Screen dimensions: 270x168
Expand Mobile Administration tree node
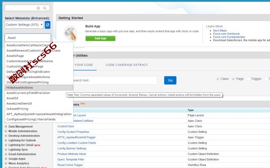[x=6, y=131]
